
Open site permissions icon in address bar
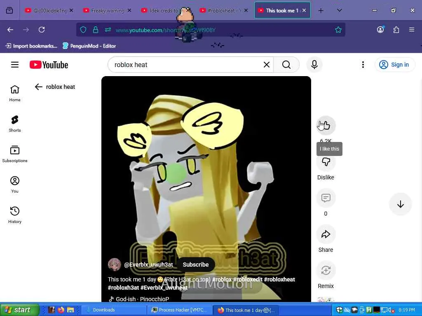coord(108,30)
